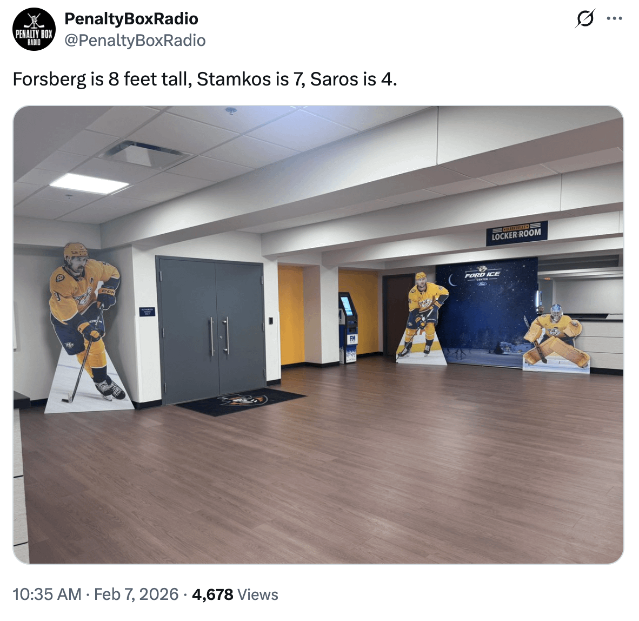The image size is (639, 621).
Task: Click the lit ceiling light panel
Action: point(89,183)
